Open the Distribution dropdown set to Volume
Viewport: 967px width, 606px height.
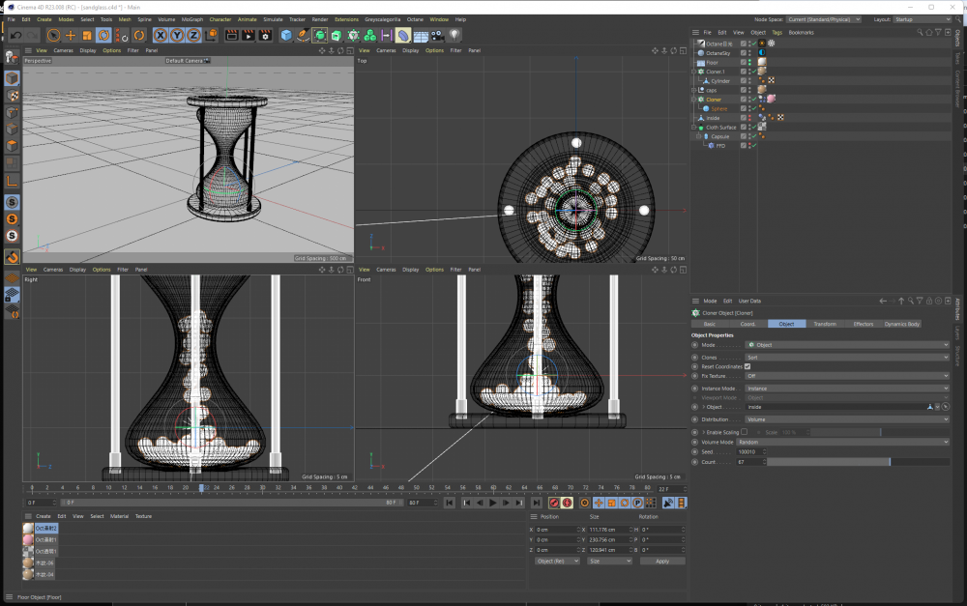tap(847, 419)
